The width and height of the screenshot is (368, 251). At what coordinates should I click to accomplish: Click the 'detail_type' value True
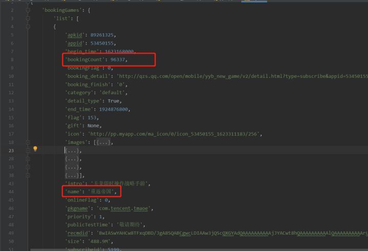(113, 101)
